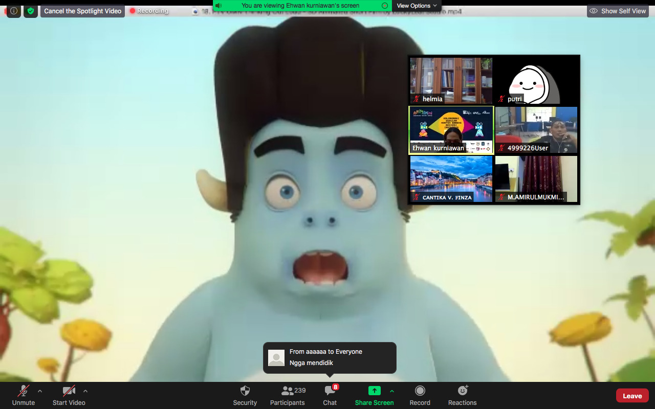The height and width of the screenshot is (409, 655).
Task: Click the green Share Screen button
Action: (375, 395)
